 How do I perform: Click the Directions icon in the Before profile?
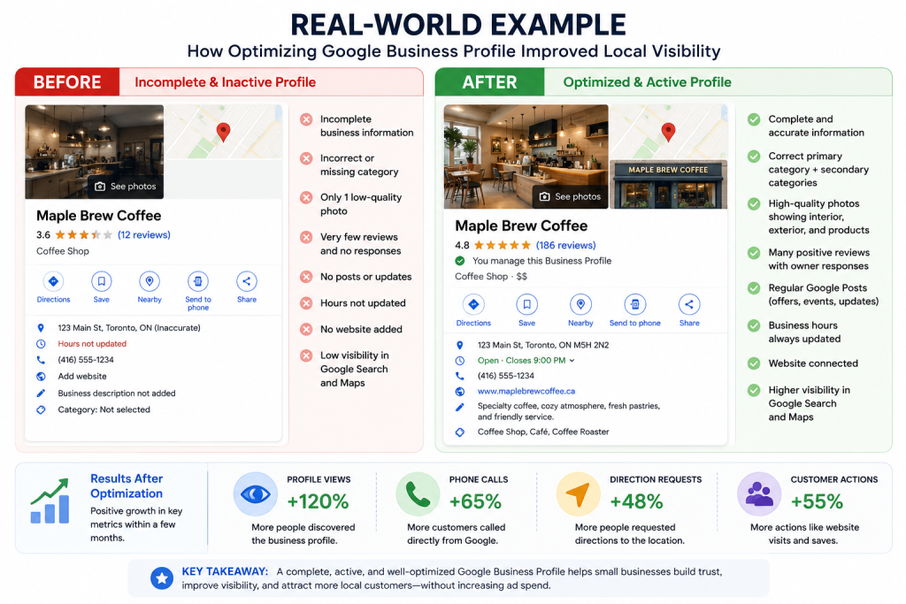pos(53,281)
